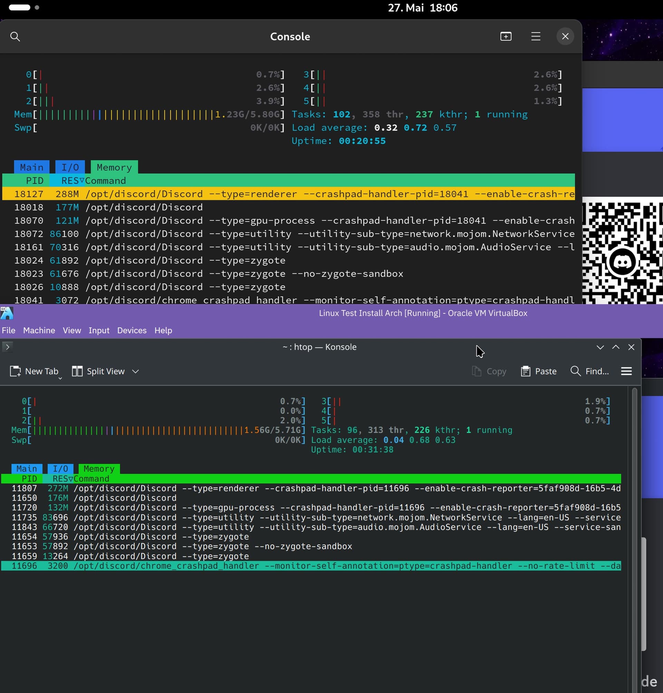Open search in the Console window
663x693 pixels.
click(x=15, y=36)
